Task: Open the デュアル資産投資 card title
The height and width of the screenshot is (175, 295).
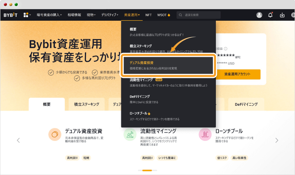Action: (x=83, y=131)
